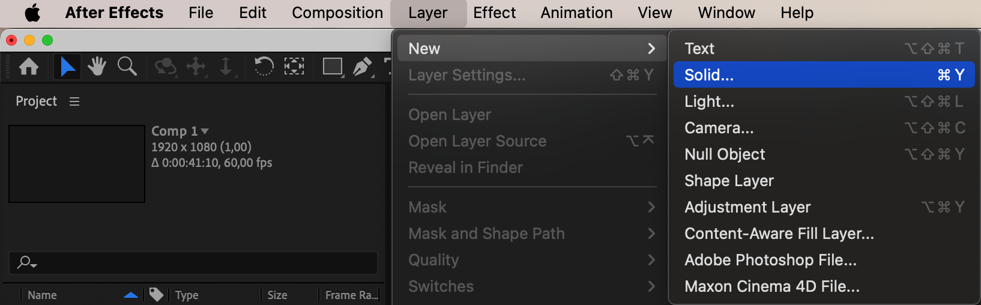
Task: Select the Hand tool
Action: click(97, 66)
